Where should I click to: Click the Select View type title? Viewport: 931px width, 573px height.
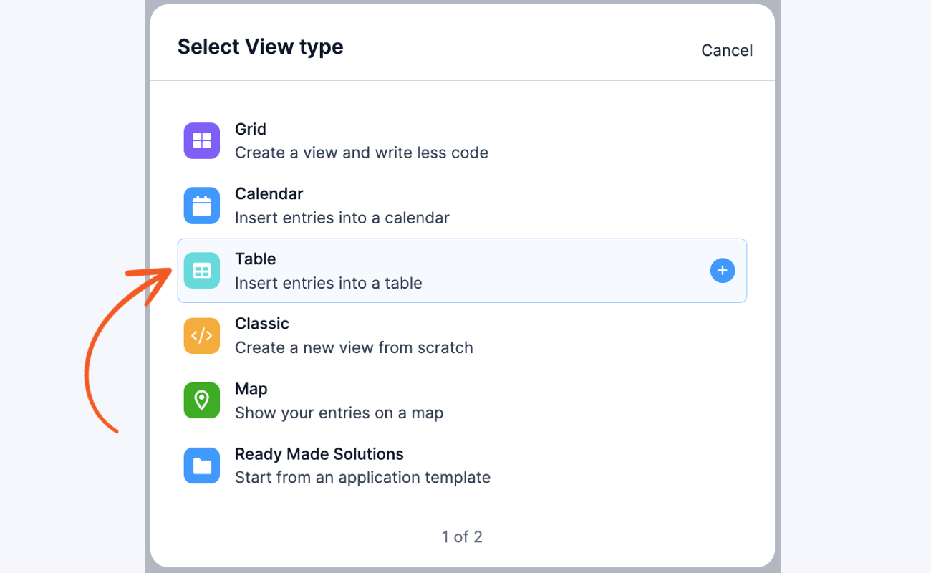260,46
